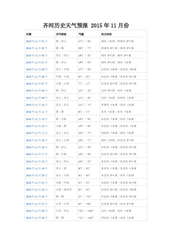
Task: Click the 气温 column header
Action: (x=81, y=34)
